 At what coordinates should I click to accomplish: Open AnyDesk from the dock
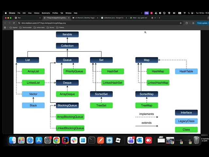click(x=149, y=140)
